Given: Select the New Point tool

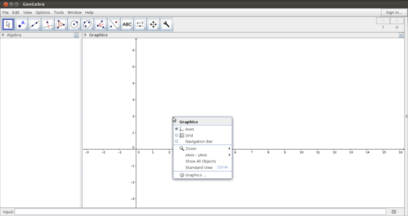Looking at the screenshot, I should (x=21, y=24).
